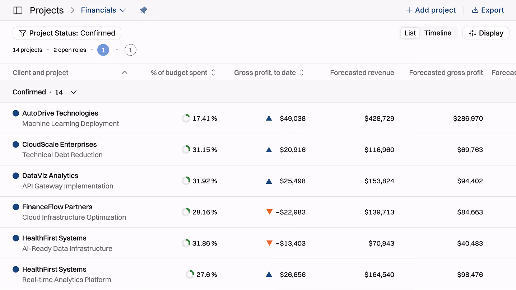Viewport: 516px width, 290px height.
Task: Click the up triangle beside $20,916
Action: [x=269, y=149]
